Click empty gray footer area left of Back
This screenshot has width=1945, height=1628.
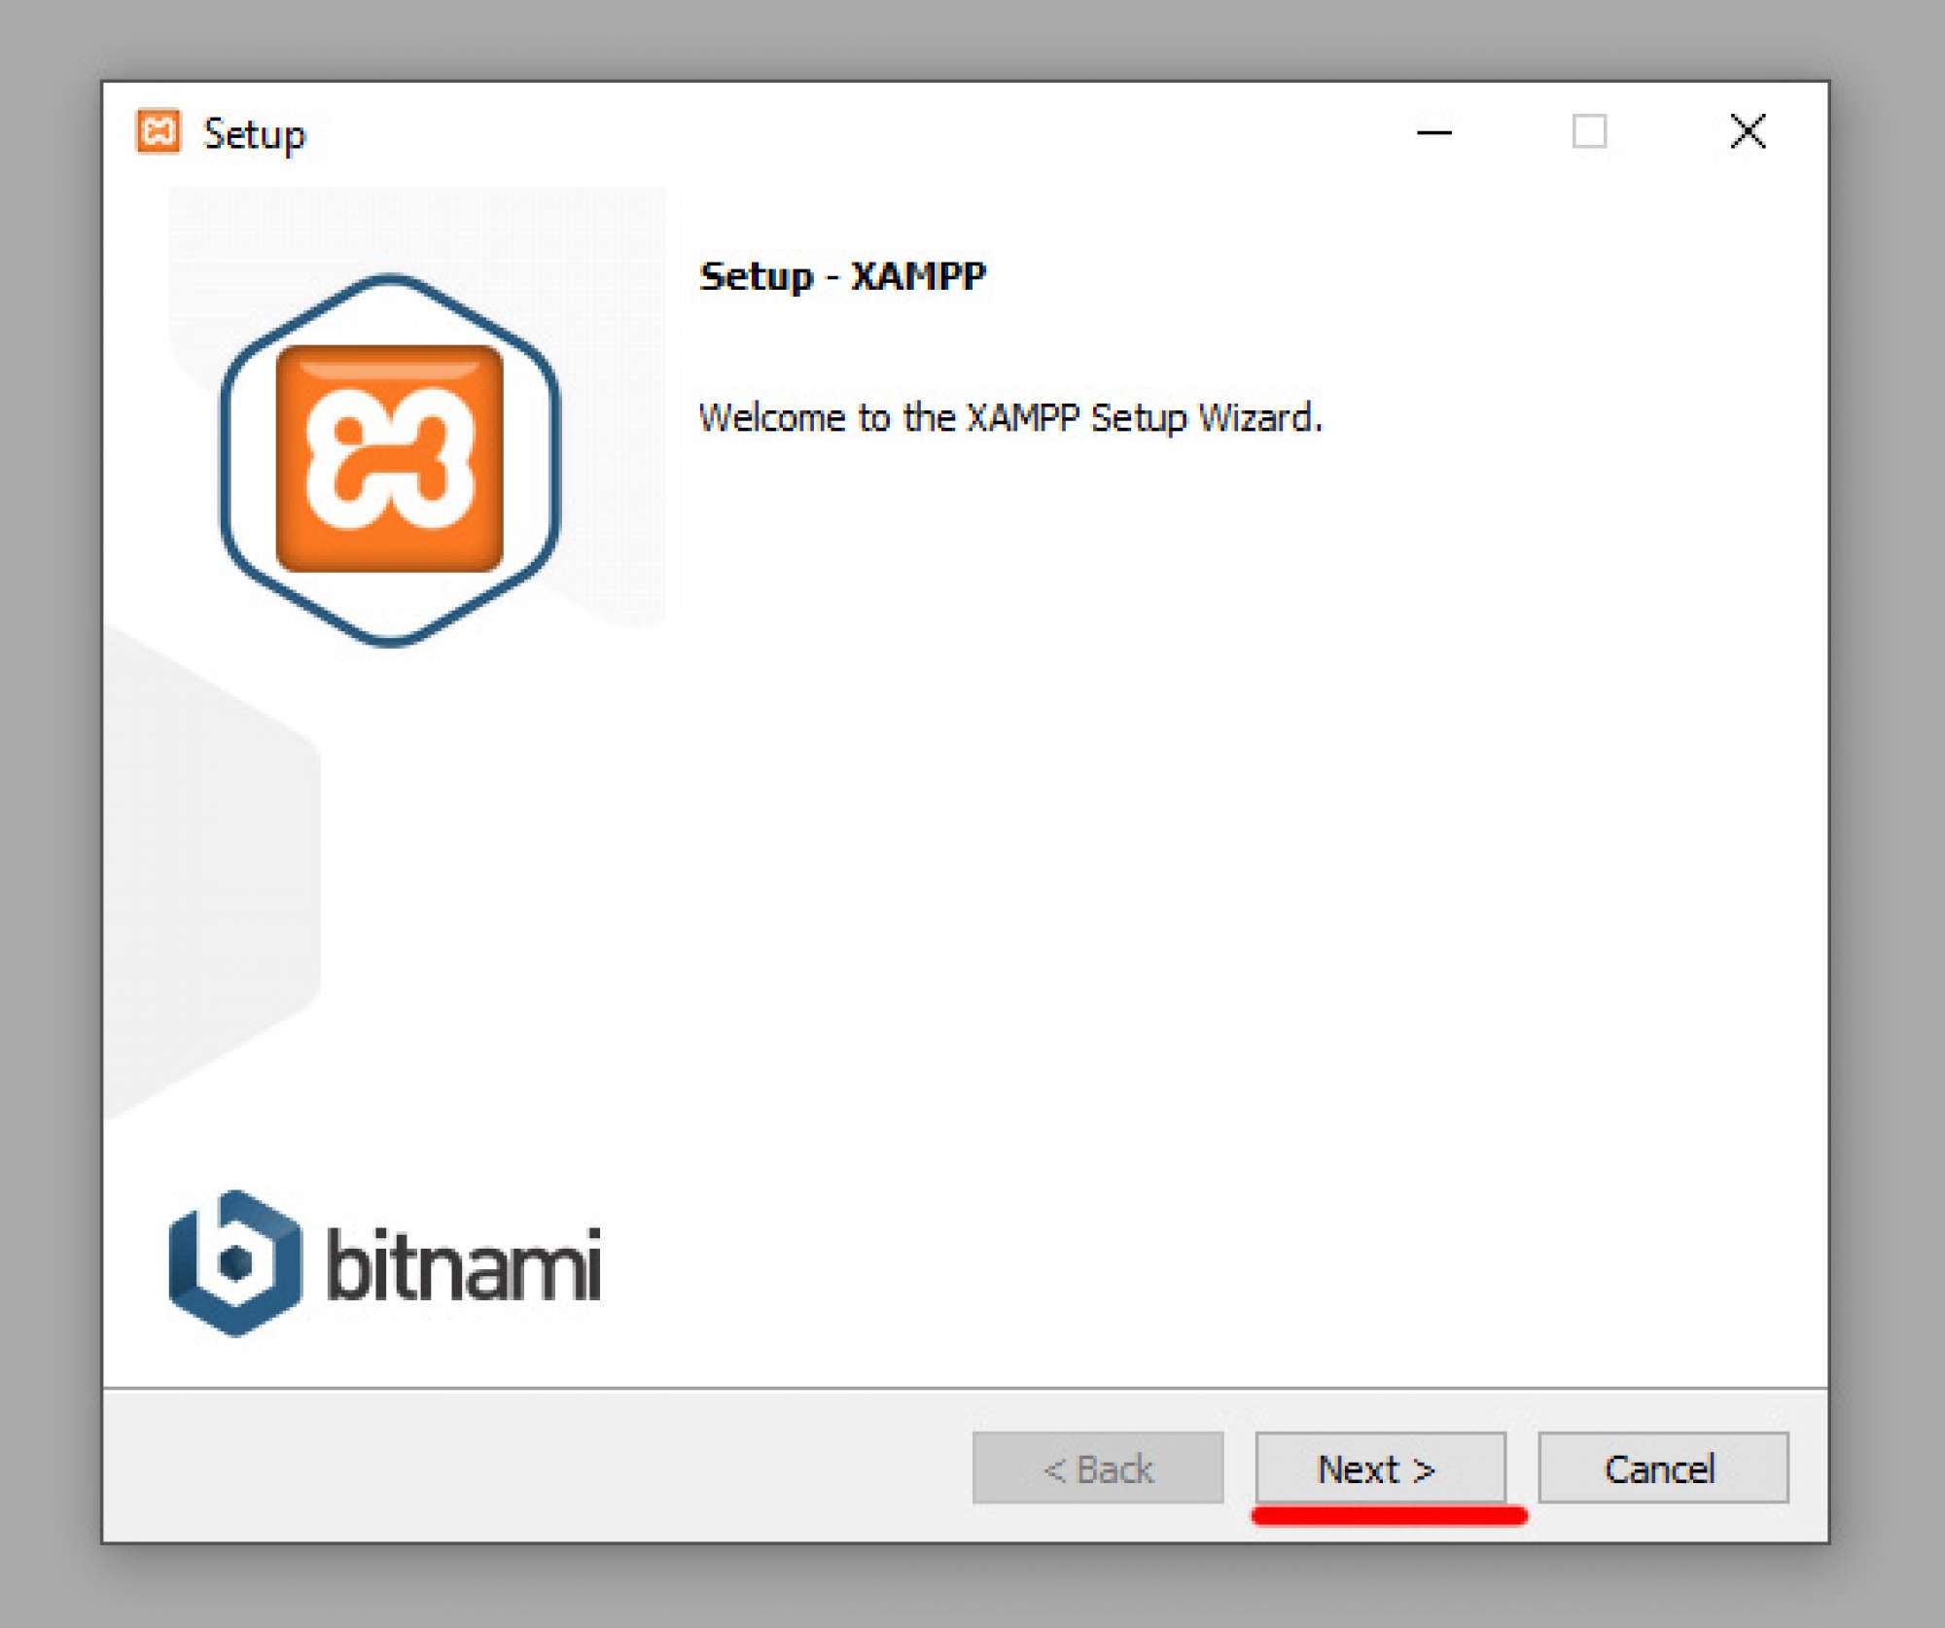pos(535,1468)
